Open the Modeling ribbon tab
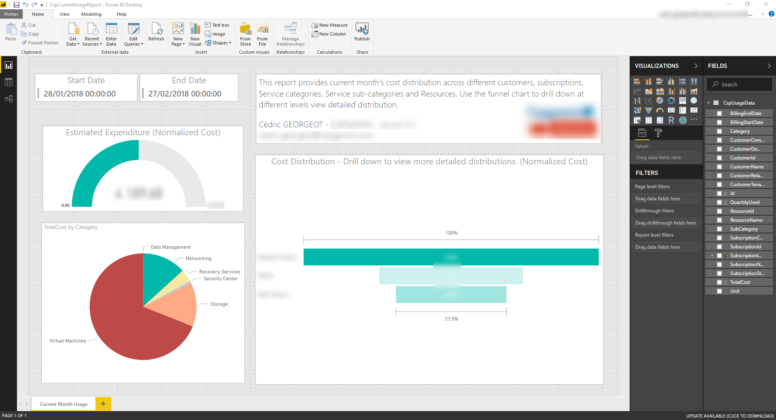Viewport: 776px width, 420px height. pos(91,14)
